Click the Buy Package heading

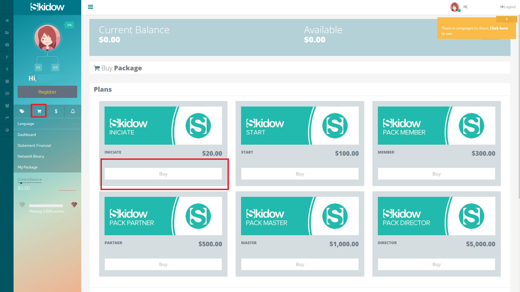[118, 68]
